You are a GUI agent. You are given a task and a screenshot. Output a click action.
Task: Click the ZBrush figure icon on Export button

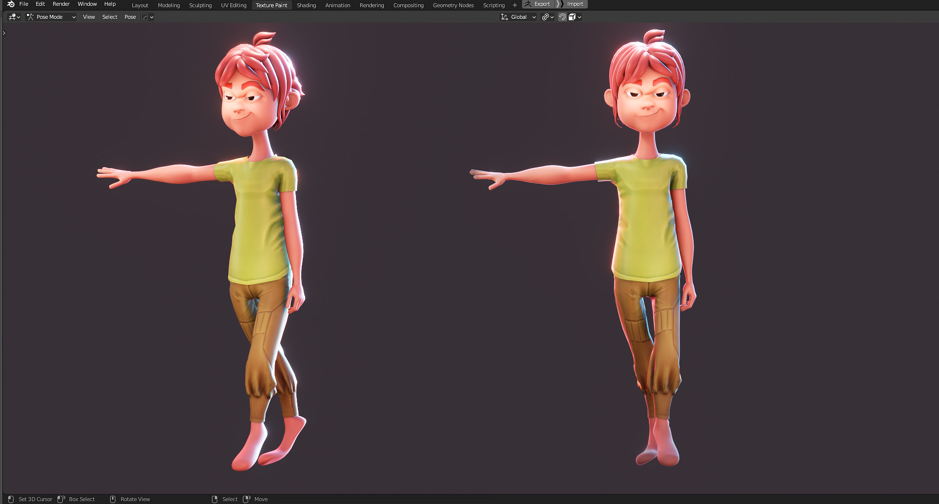pos(527,4)
